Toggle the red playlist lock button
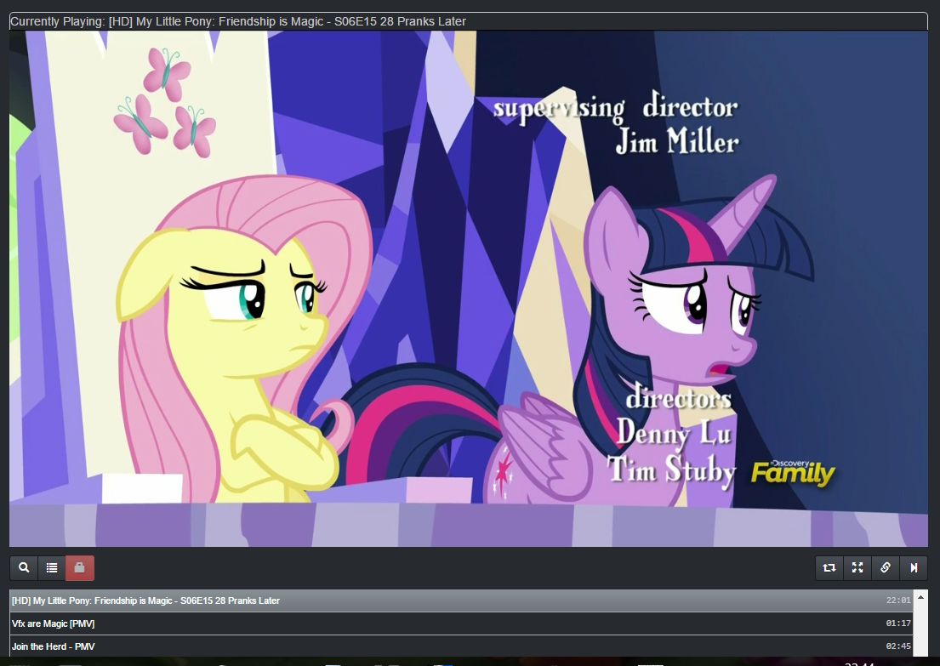Image resolution: width=940 pixels, height=666 pixels. [80, 567]
